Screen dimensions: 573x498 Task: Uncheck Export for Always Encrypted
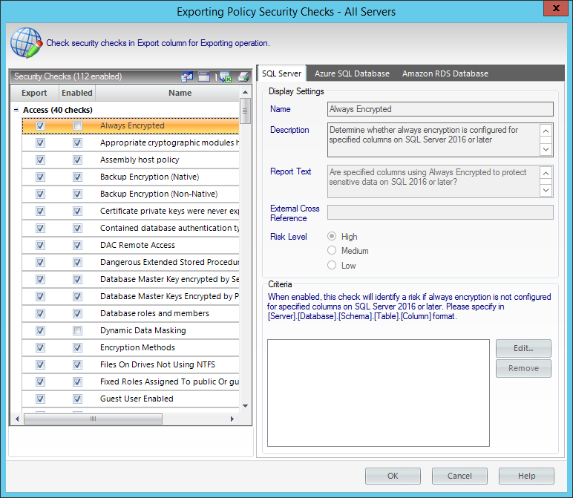click(40, 126)
